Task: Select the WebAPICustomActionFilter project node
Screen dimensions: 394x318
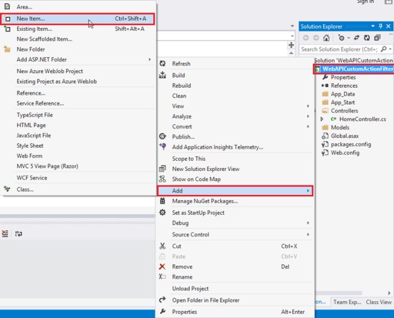Action: click(x=354, y=69)
